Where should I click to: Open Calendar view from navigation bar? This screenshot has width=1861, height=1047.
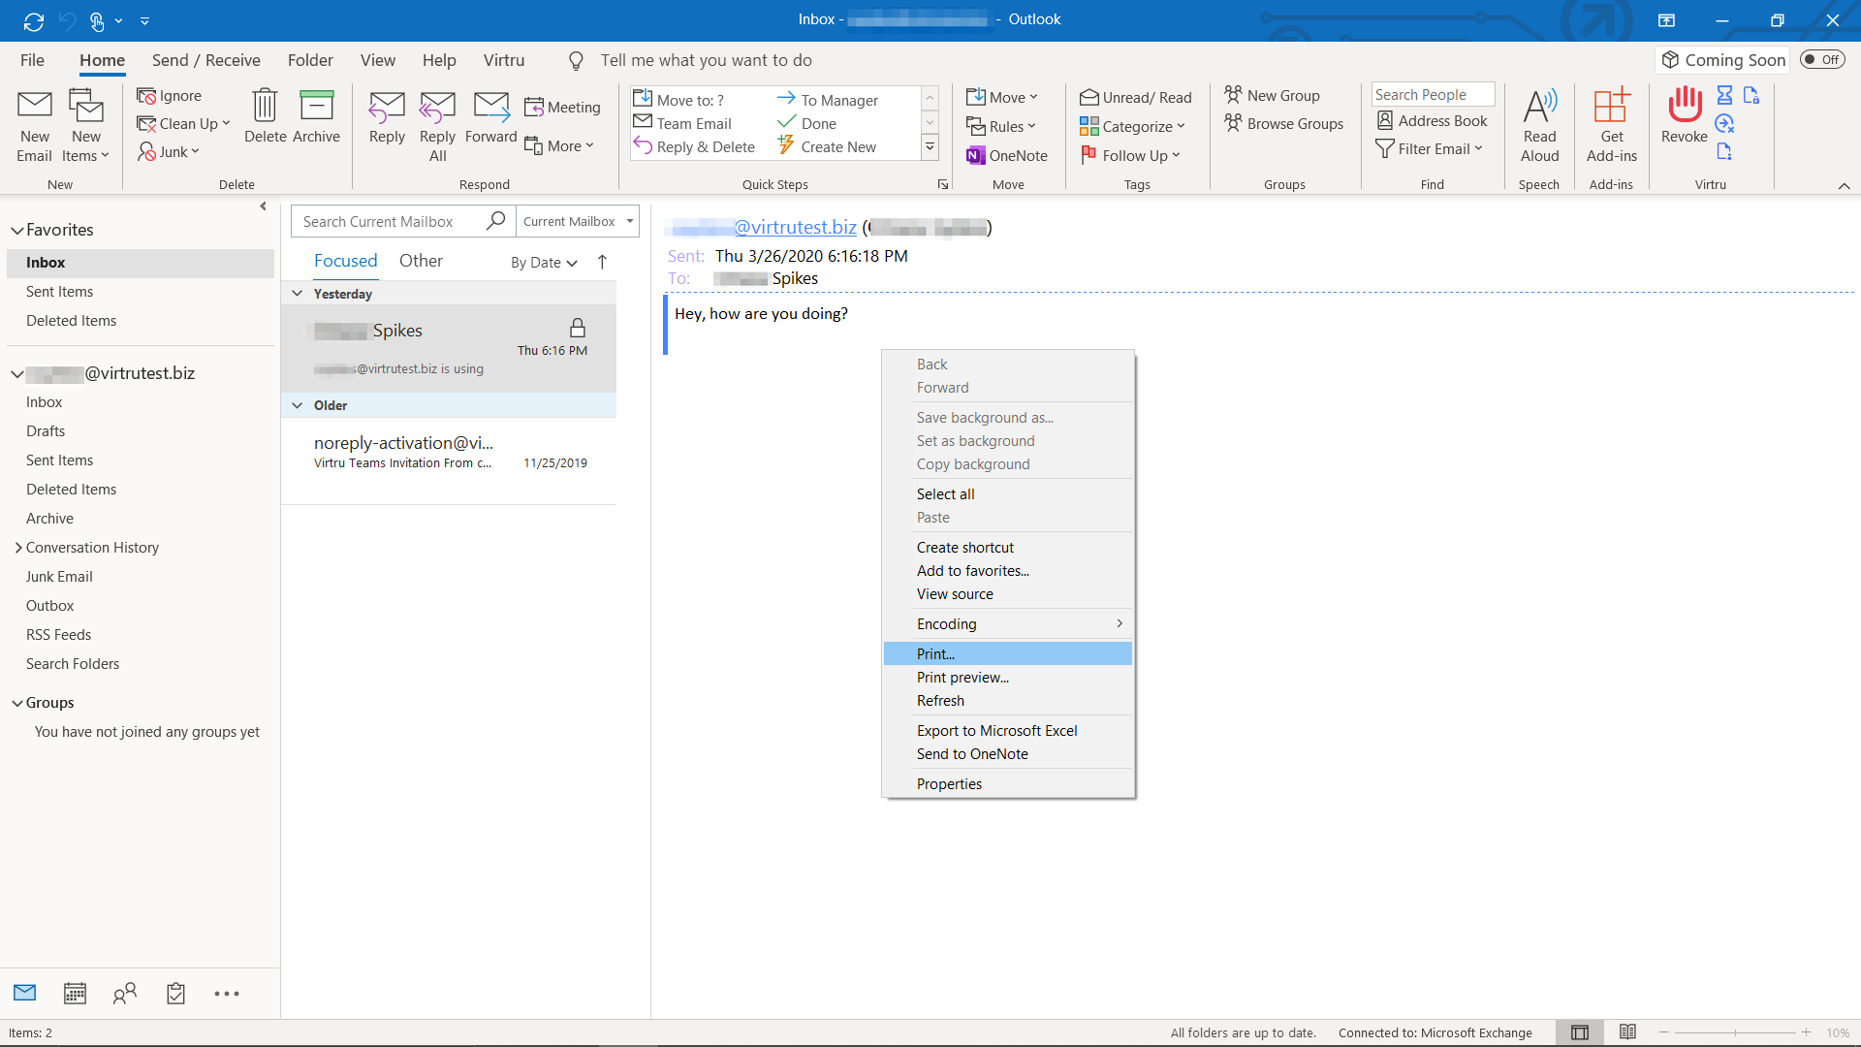[75, 994]
